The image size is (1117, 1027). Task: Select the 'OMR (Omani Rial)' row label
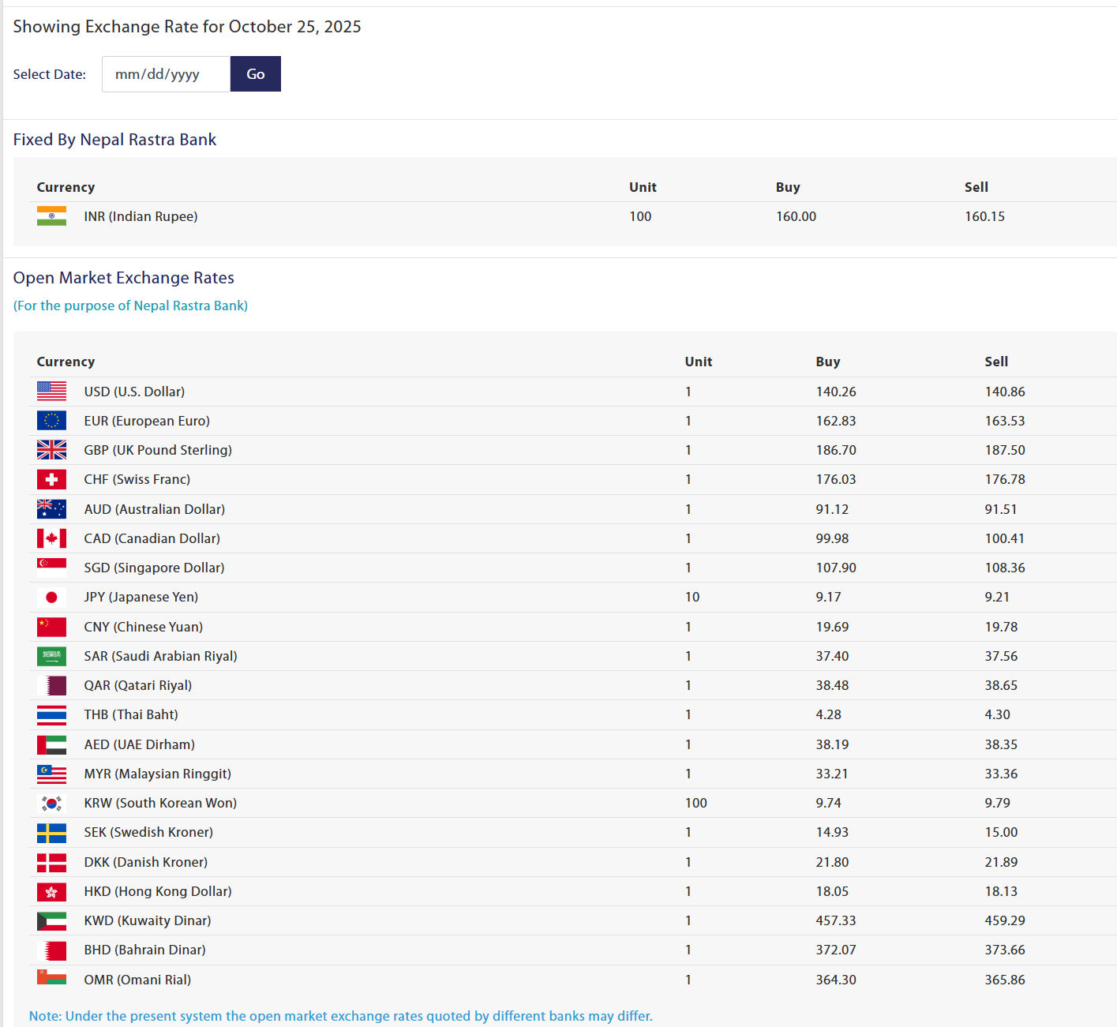click(x=137, y=980)
